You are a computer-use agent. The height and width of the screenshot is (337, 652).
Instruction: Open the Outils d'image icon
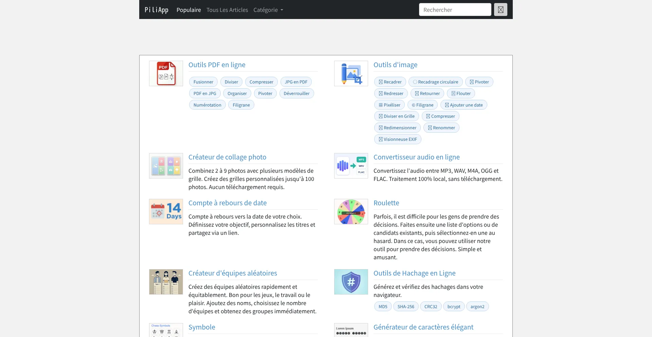point(351,73)
